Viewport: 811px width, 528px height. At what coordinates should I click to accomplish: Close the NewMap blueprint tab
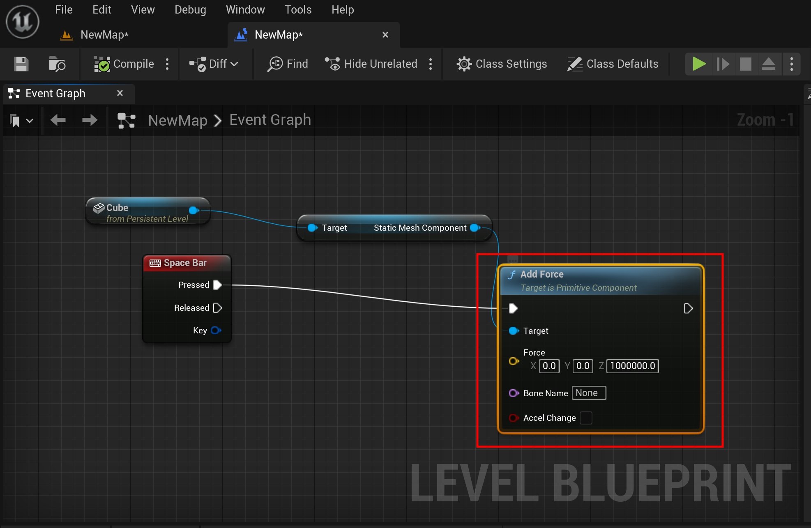385,35
